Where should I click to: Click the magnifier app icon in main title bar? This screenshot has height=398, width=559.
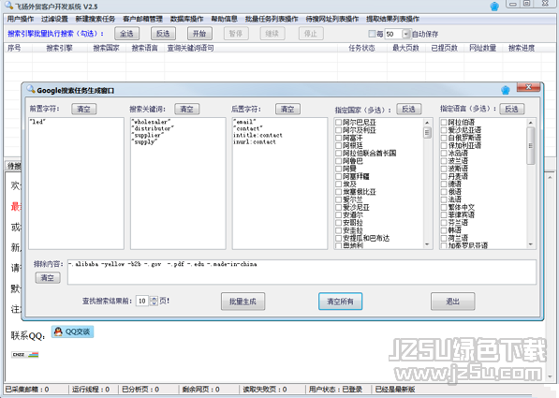click(x=8, y=6)
